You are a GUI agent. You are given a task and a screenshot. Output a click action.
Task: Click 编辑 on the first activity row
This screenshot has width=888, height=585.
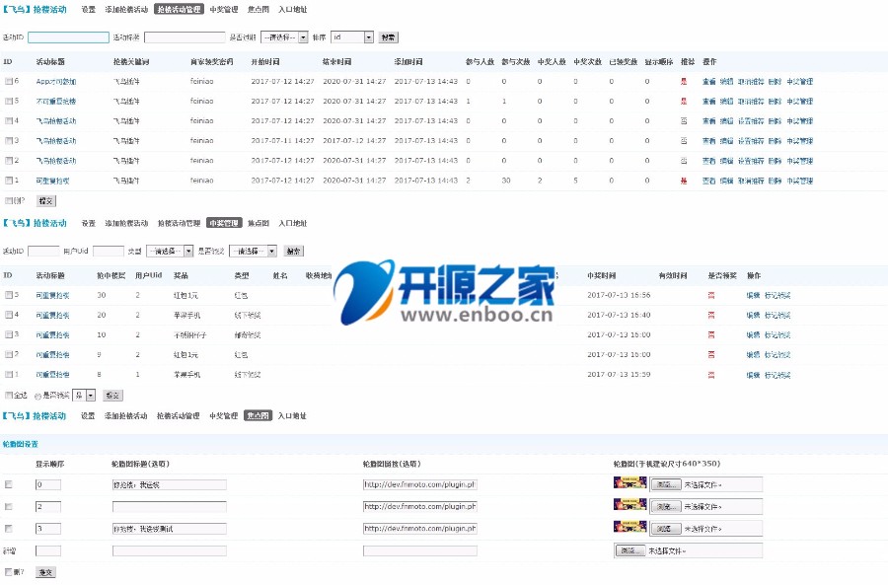pos(728,82)
